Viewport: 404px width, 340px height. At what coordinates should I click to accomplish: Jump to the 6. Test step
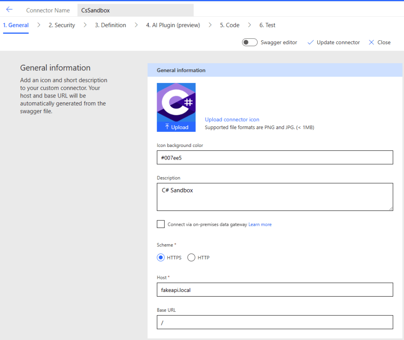[x=267, y=25]
